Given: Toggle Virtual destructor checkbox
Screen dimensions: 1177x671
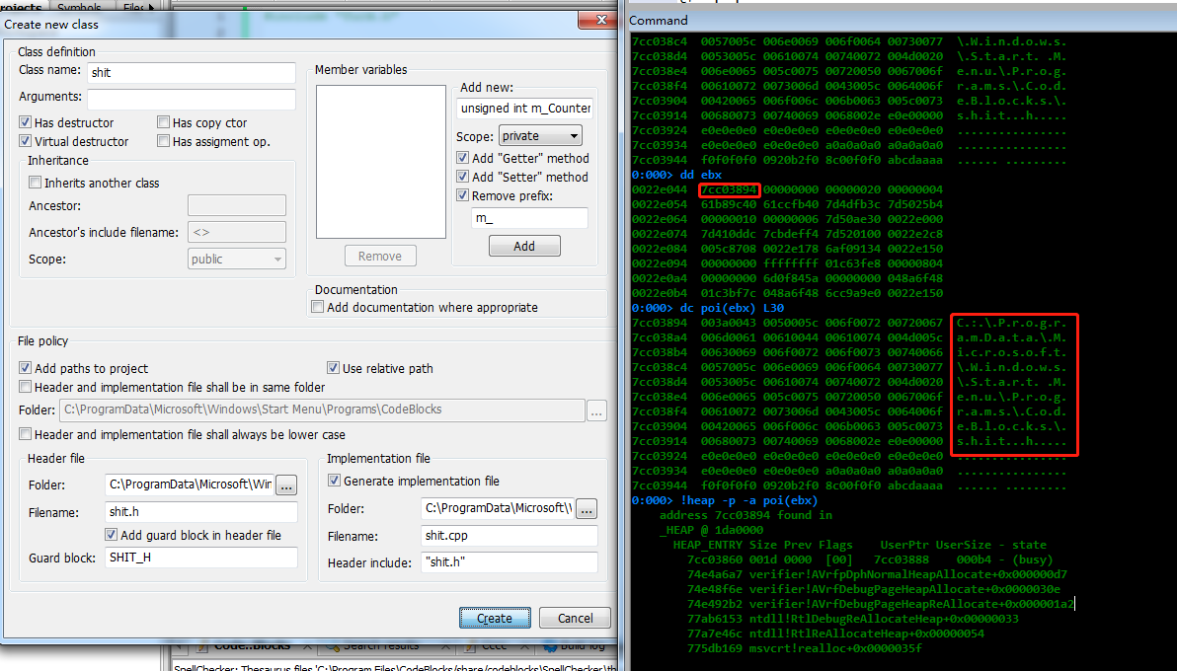Looking at the screenshot, I should pos(26,141).
